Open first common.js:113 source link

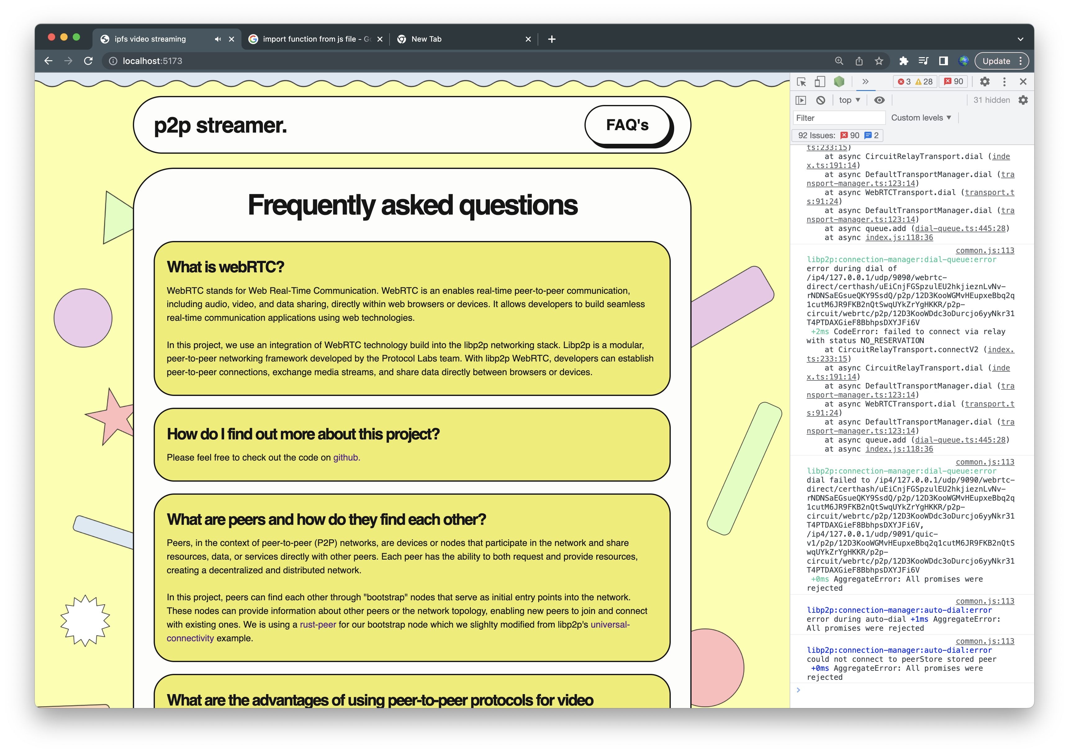pos(985,251)
